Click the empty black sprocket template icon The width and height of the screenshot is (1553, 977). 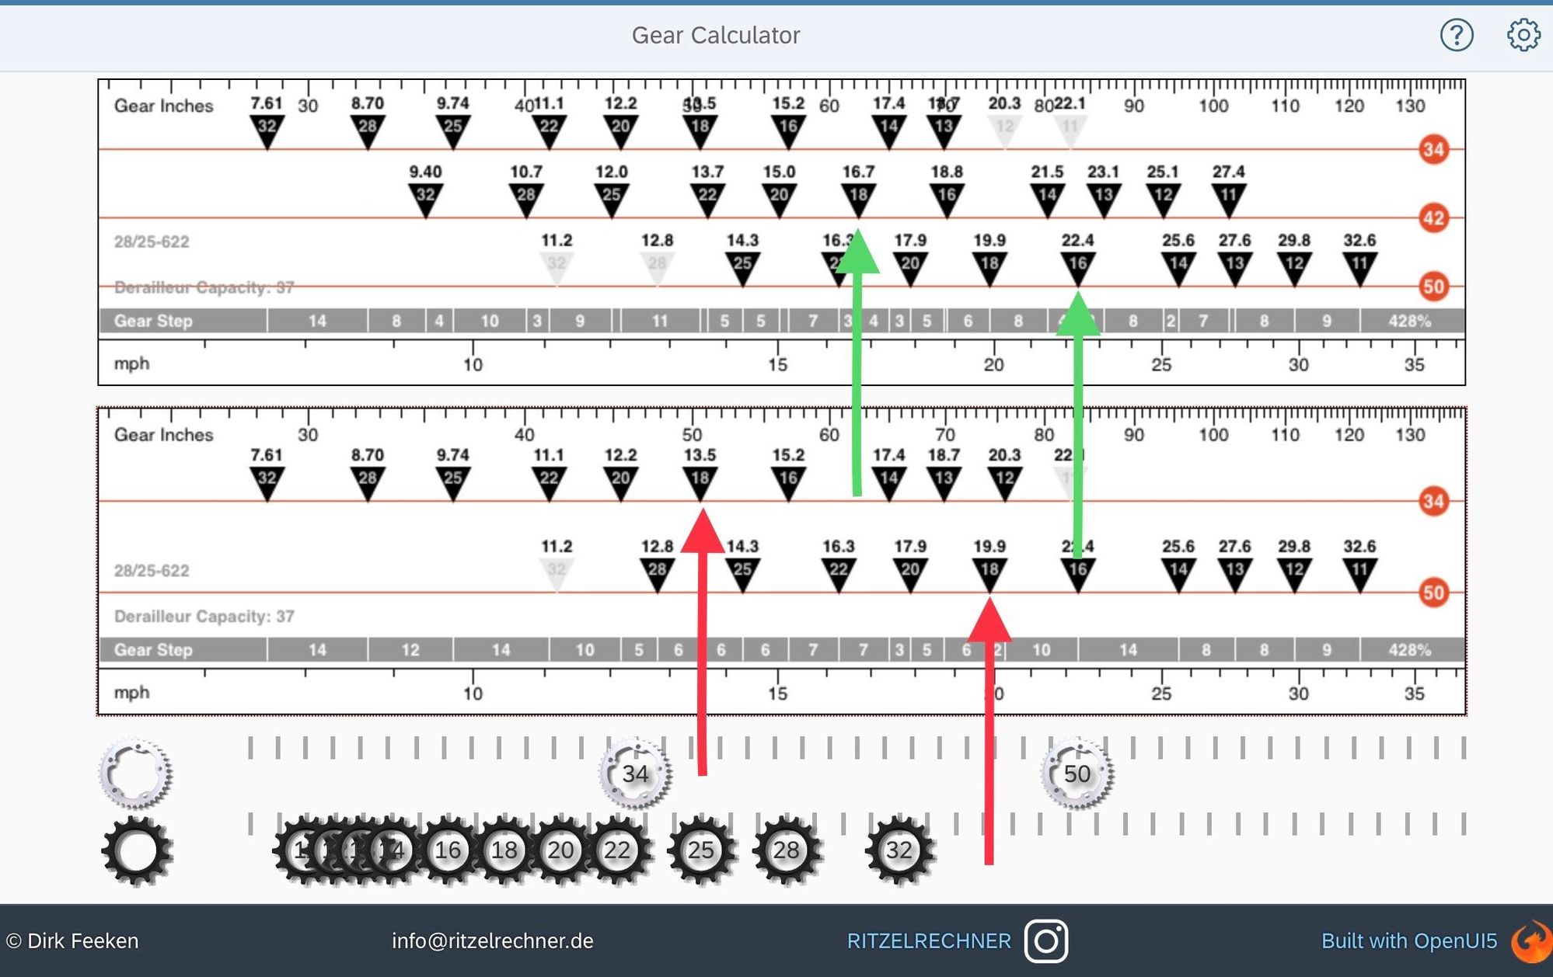click(137, 850)
